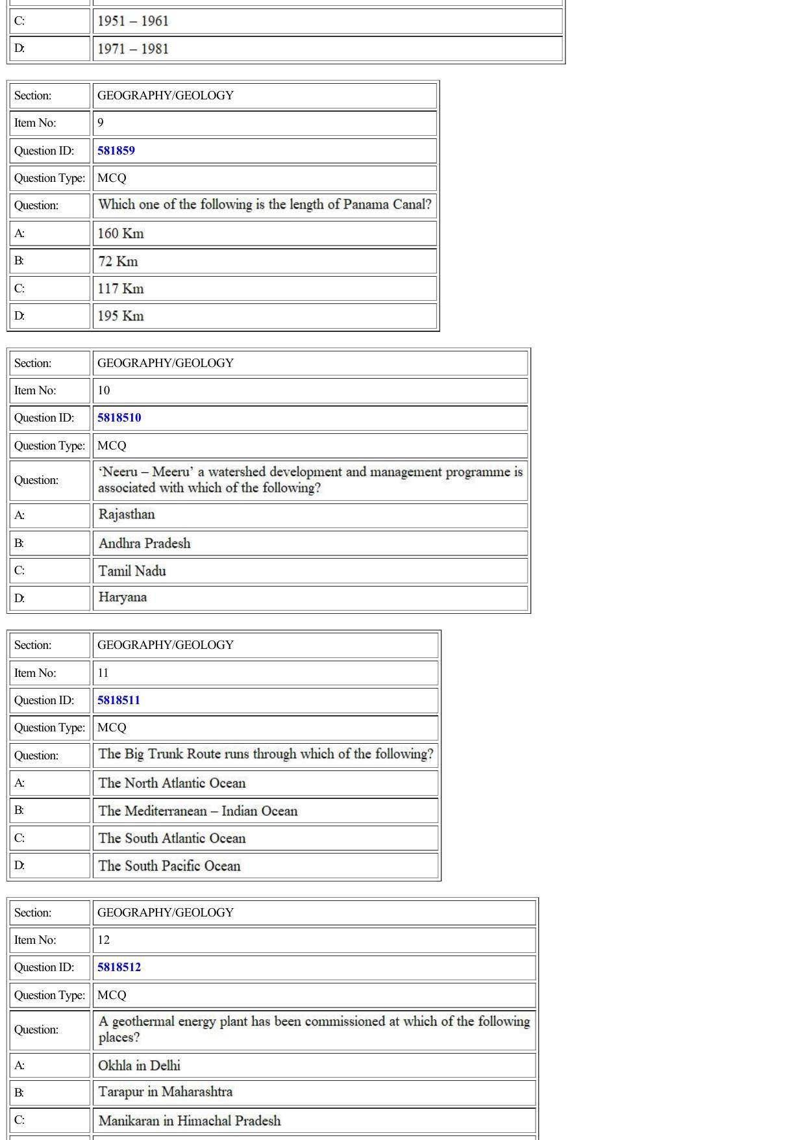805x1140 pixels.
Task: Select 'Manikaran in Himachal Pradesh' option
Action: pos(190,1121)
